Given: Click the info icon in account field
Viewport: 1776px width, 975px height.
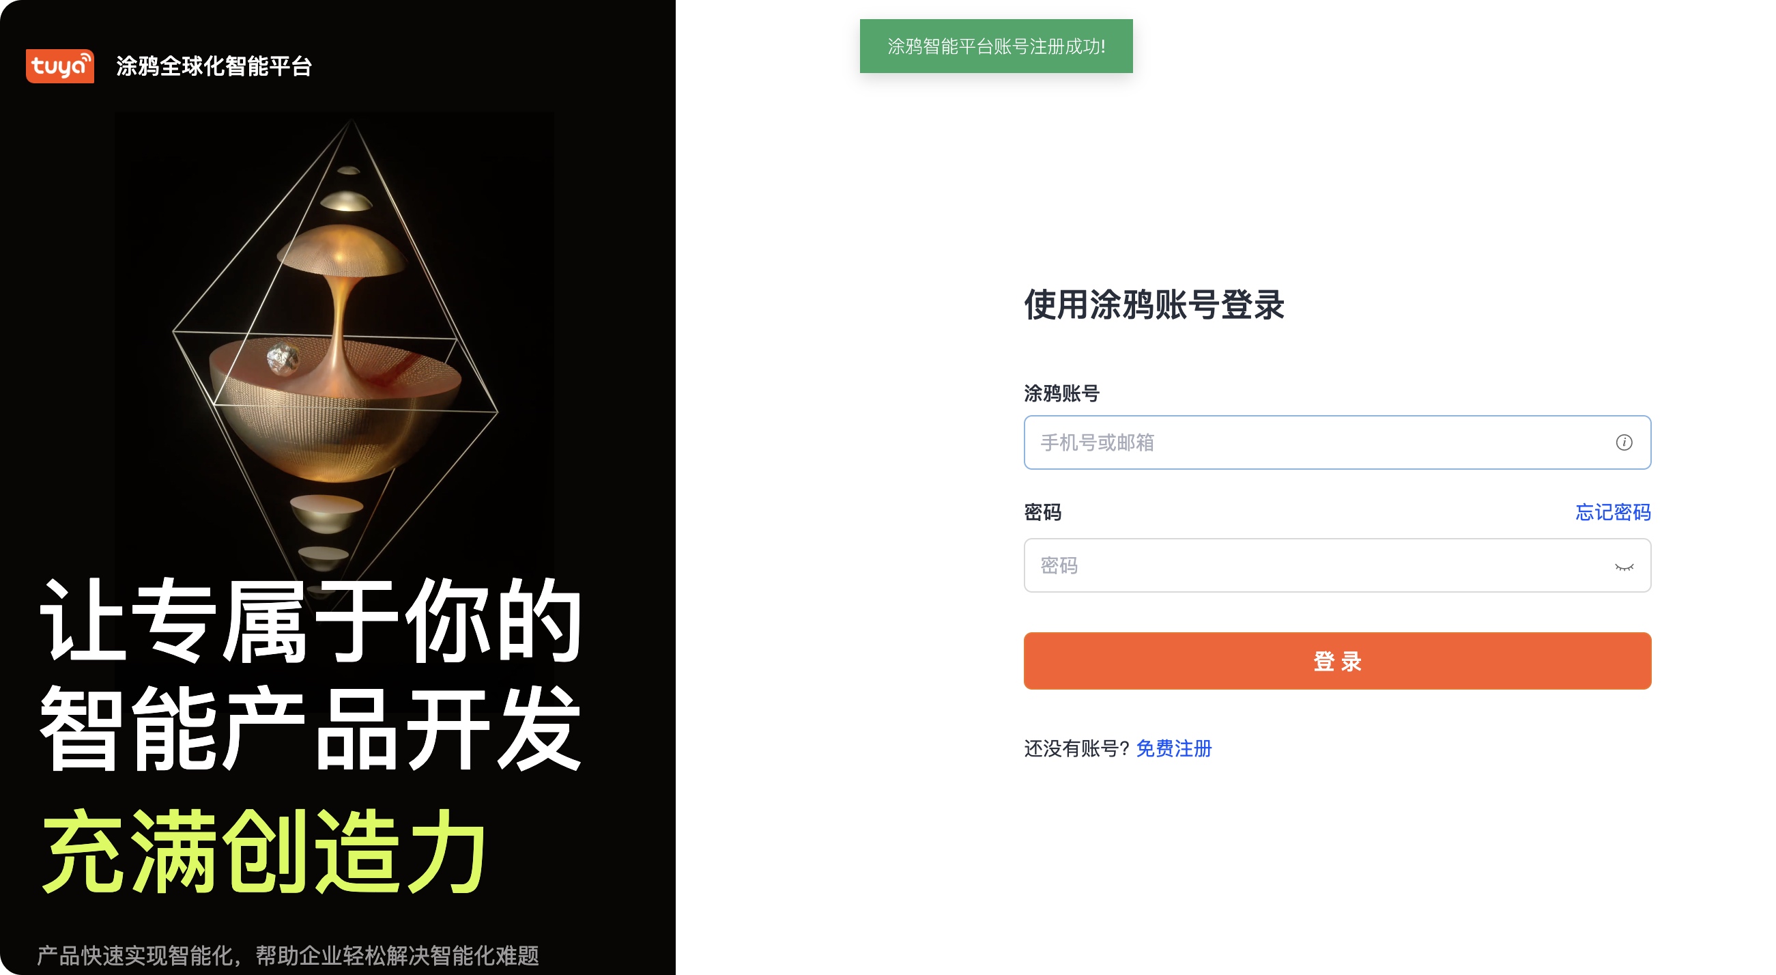Looking at the screenshot, I should pos(1624,442).
